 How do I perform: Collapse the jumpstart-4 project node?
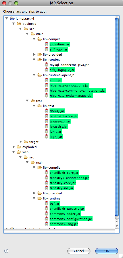tap(7, 19)
